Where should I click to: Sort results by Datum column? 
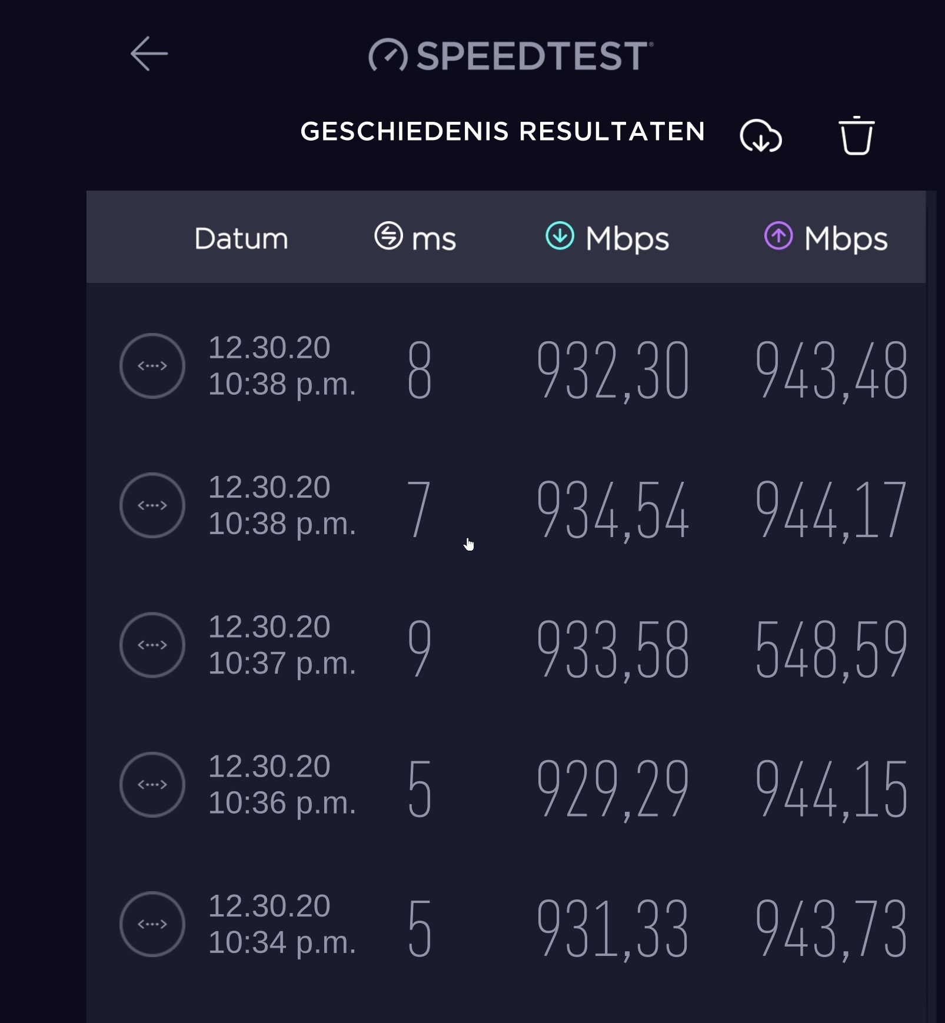pyautogui.click(x=241, y=238)
